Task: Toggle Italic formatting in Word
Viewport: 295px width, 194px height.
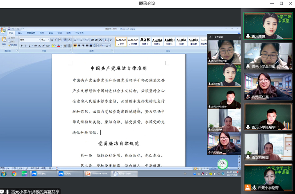Action: pos(25,46)
